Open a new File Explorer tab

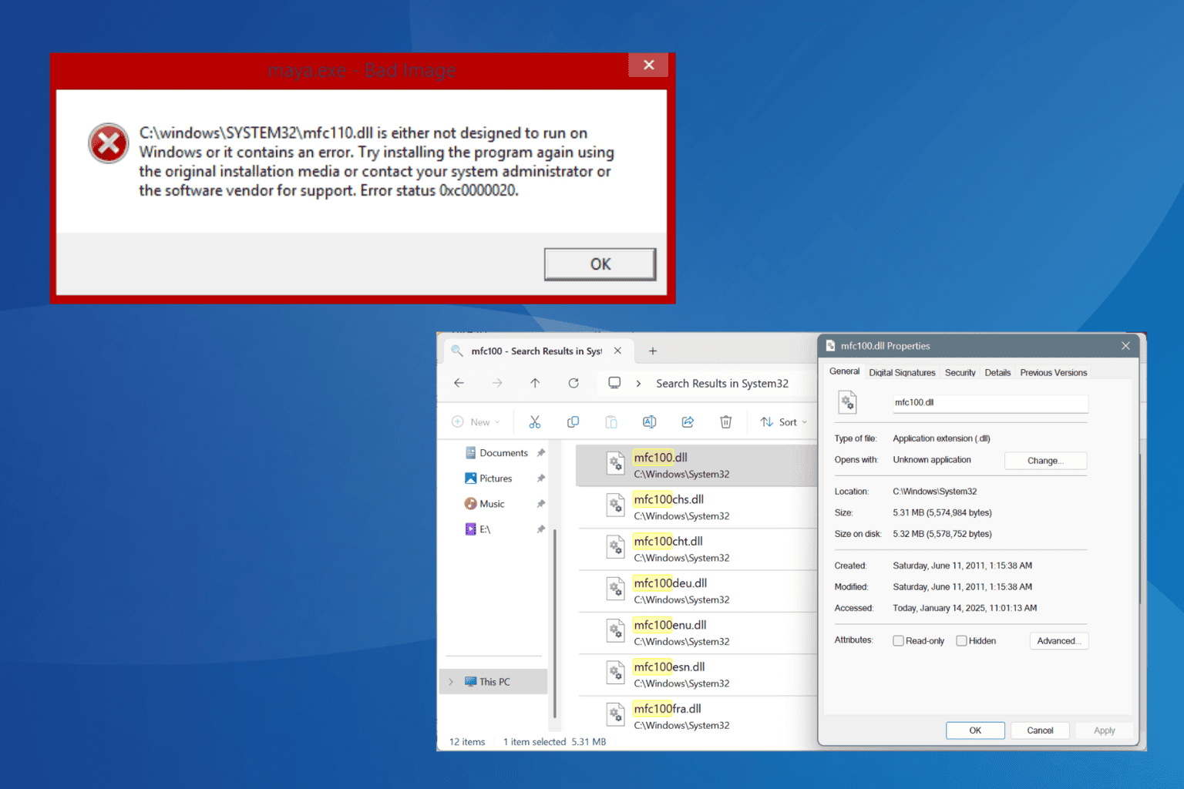pos(653,351)
